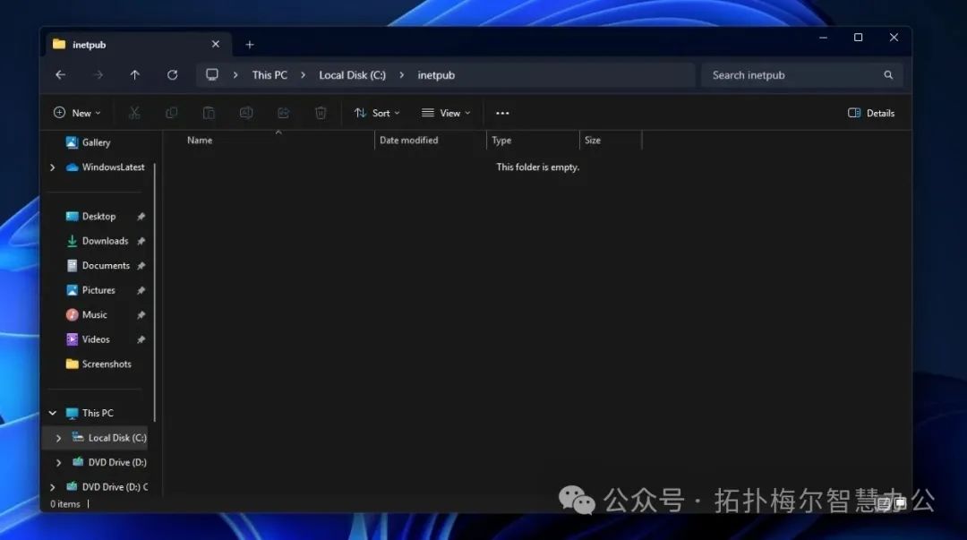This screenshot has height=540, width=967.
Task: Open the Sort dropdown menu
Action: point(377,113)
